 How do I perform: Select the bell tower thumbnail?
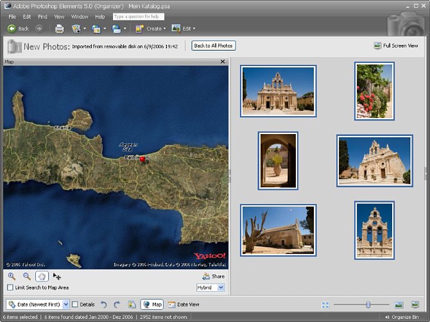[374, 230]
